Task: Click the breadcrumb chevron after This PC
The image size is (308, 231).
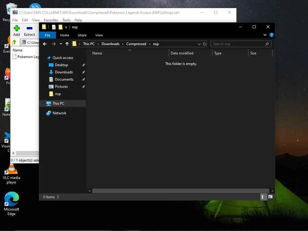Action: (98, 44)
